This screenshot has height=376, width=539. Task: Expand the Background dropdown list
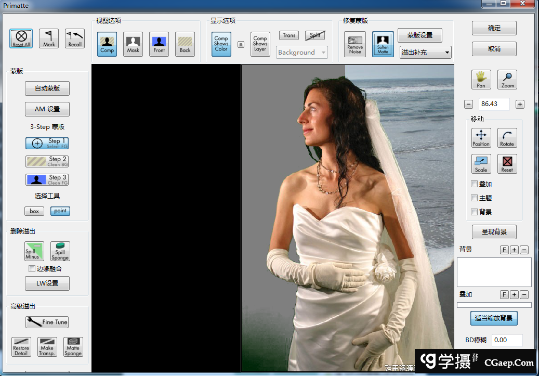pos(301,53)
